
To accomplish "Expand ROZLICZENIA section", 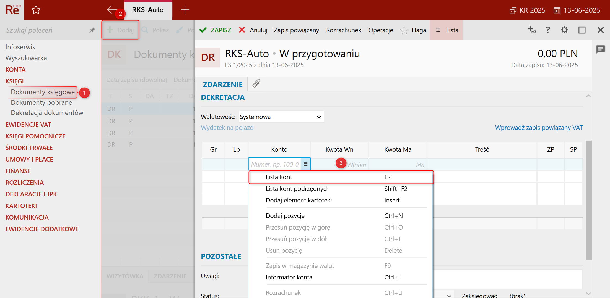I will point(25,183).
